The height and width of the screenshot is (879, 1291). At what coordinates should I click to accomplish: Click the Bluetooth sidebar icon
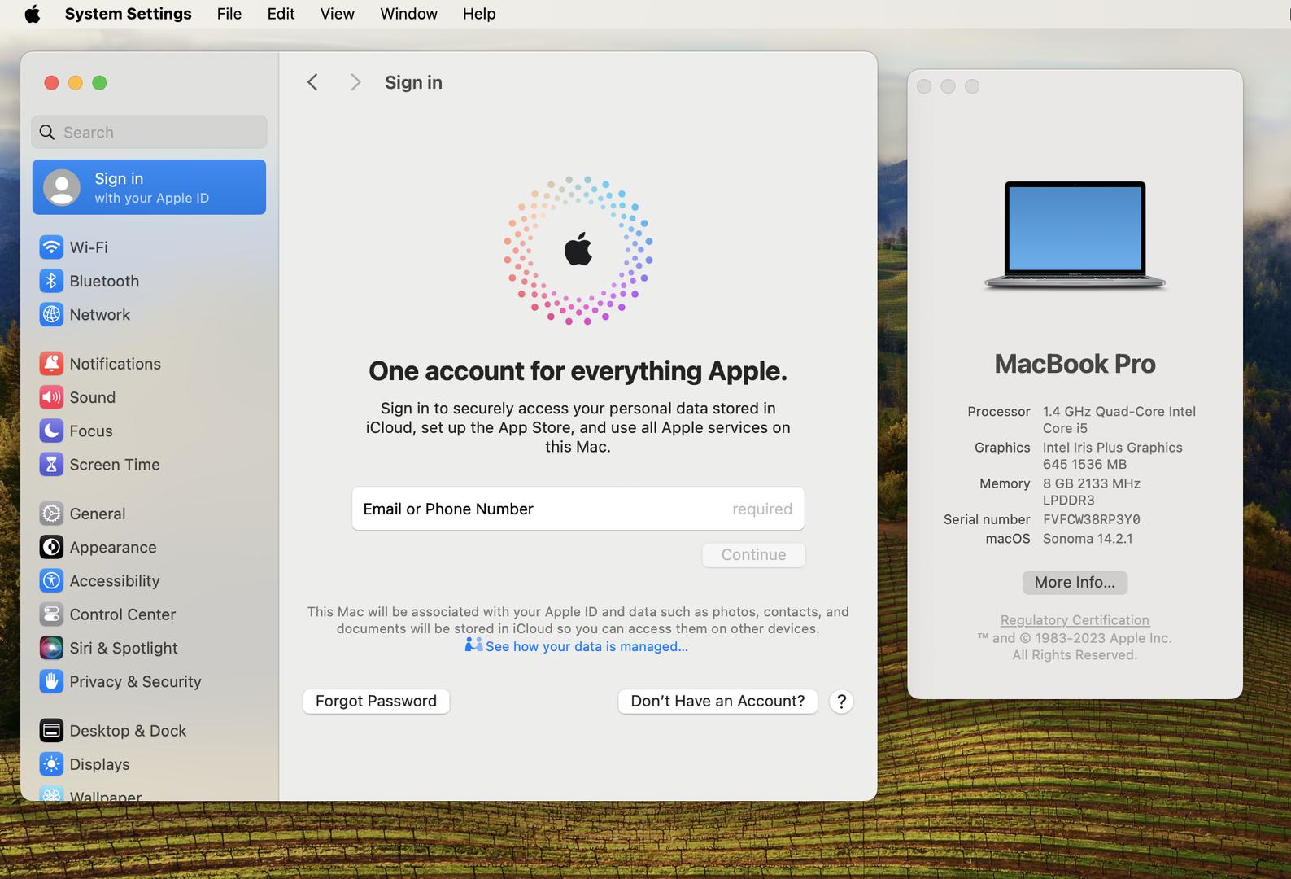(51, 281)
